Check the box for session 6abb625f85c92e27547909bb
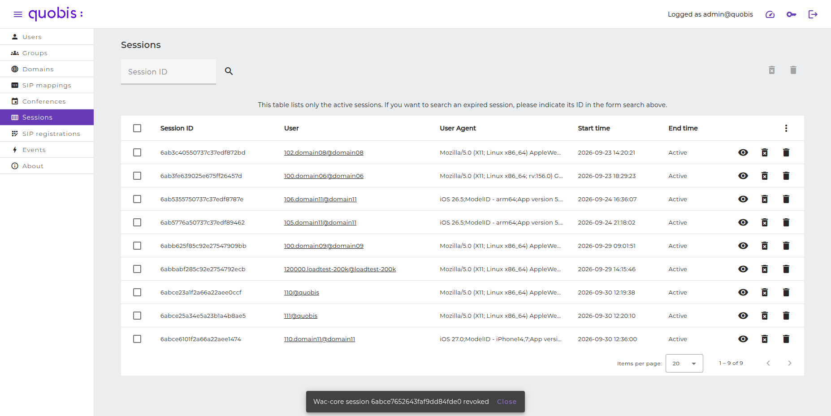The width and height of the screenshot is (831, 416). click(137, 246)
